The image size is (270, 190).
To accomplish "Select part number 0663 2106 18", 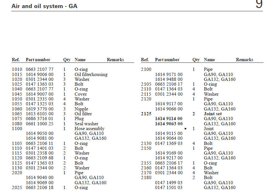I will click(x=40, y=187).
